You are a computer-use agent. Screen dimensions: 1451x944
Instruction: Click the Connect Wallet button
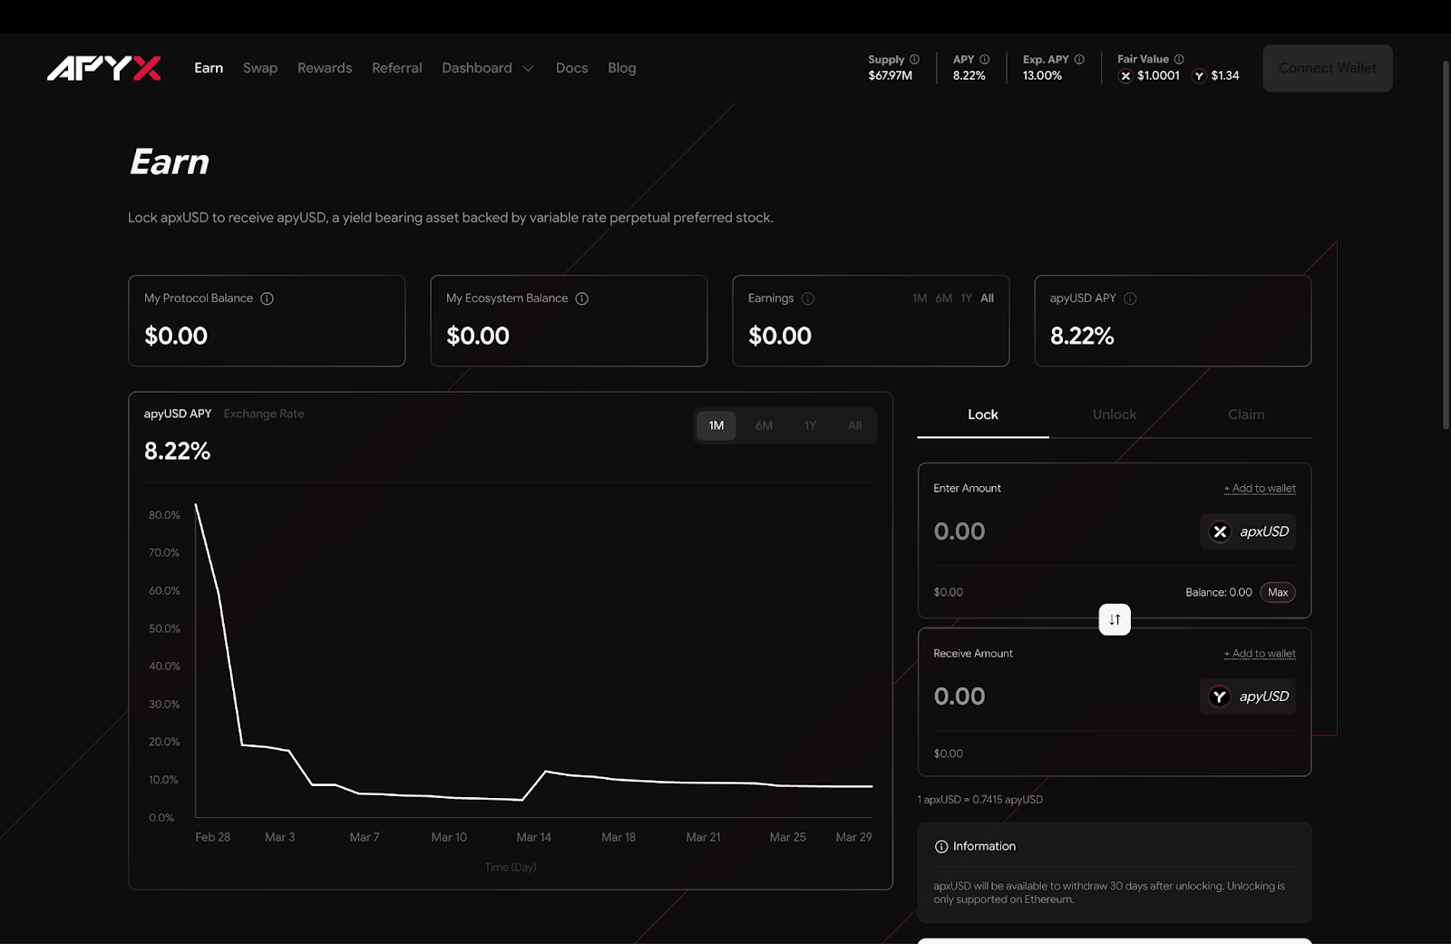click(1328, 68)
